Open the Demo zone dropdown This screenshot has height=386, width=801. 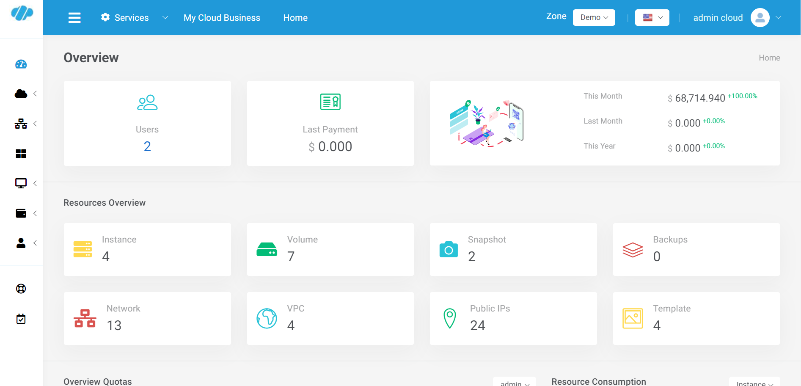594,17
